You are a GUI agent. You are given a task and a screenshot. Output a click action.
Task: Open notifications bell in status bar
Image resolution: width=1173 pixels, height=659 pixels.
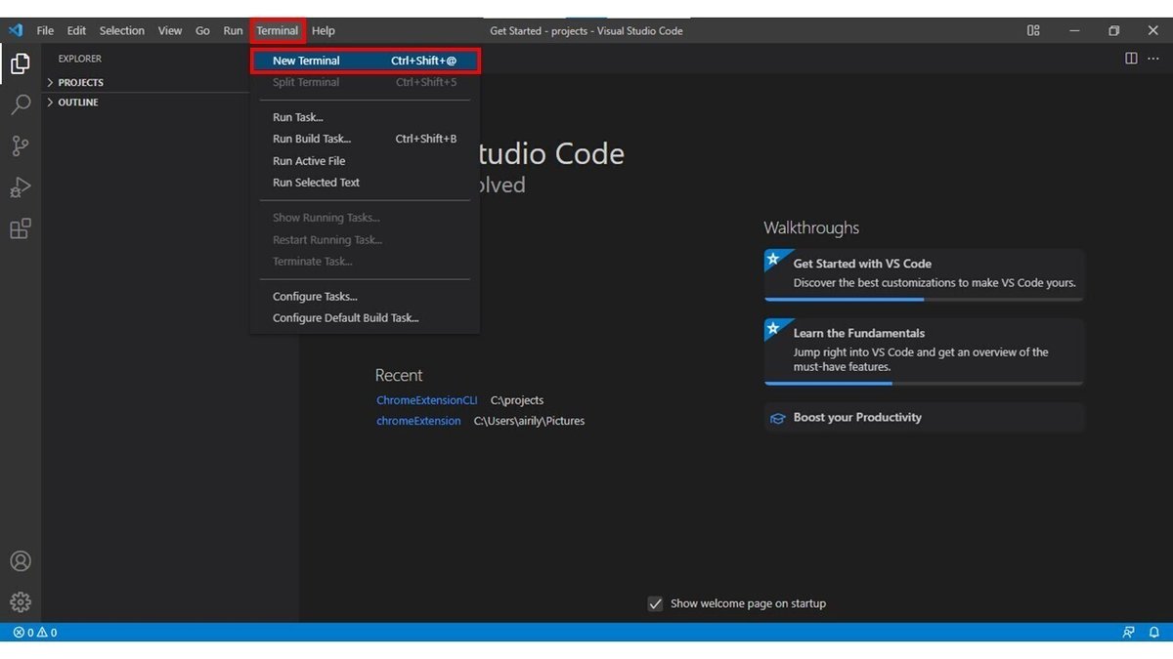[1154, 632]
